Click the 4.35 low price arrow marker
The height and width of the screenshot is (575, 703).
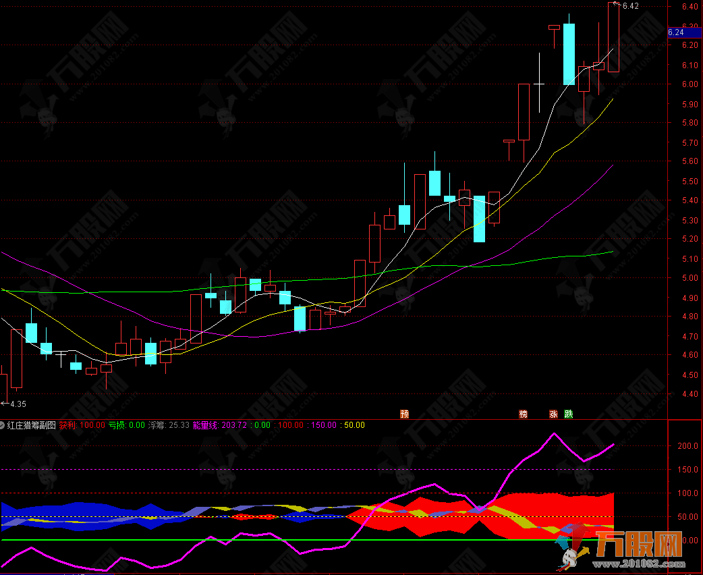click(13, 404)
